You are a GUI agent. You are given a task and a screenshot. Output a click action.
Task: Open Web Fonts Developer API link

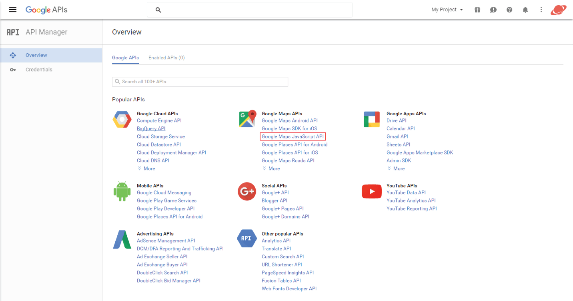pos(289,289)
